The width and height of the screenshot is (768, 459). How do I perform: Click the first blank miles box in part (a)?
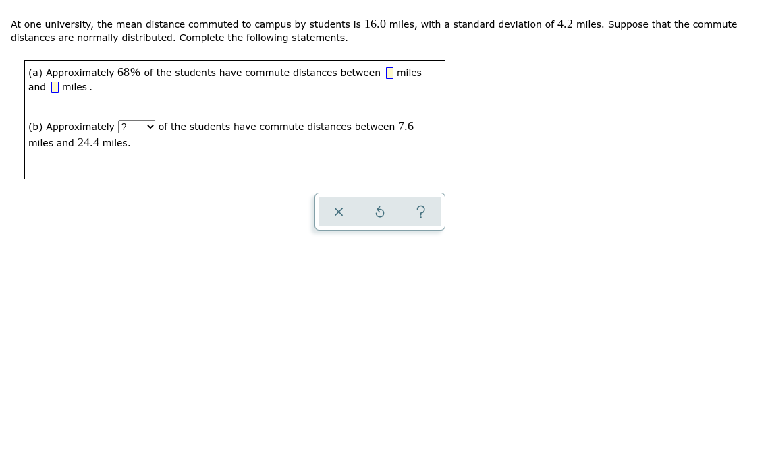click(389, 72)
